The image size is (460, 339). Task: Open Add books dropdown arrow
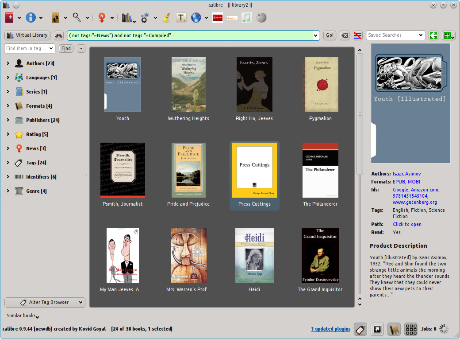[x=19, y=18]
